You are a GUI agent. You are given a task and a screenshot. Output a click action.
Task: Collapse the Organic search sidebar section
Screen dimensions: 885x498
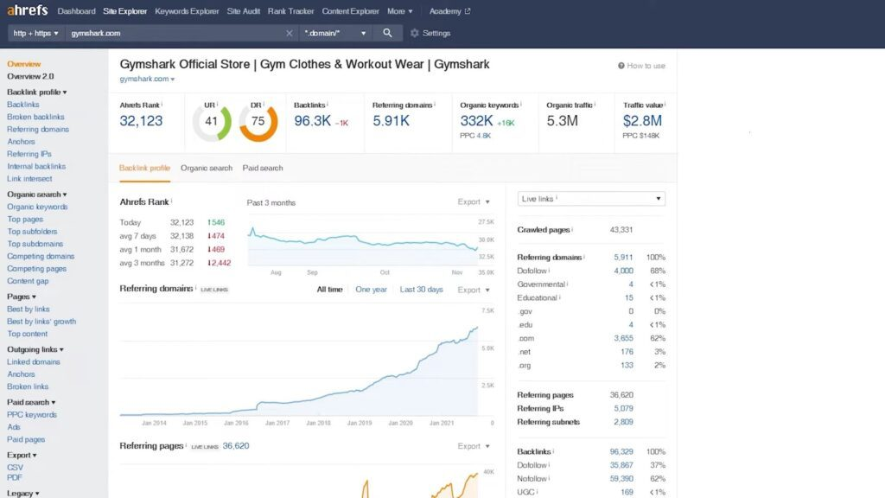pos(36,195)
